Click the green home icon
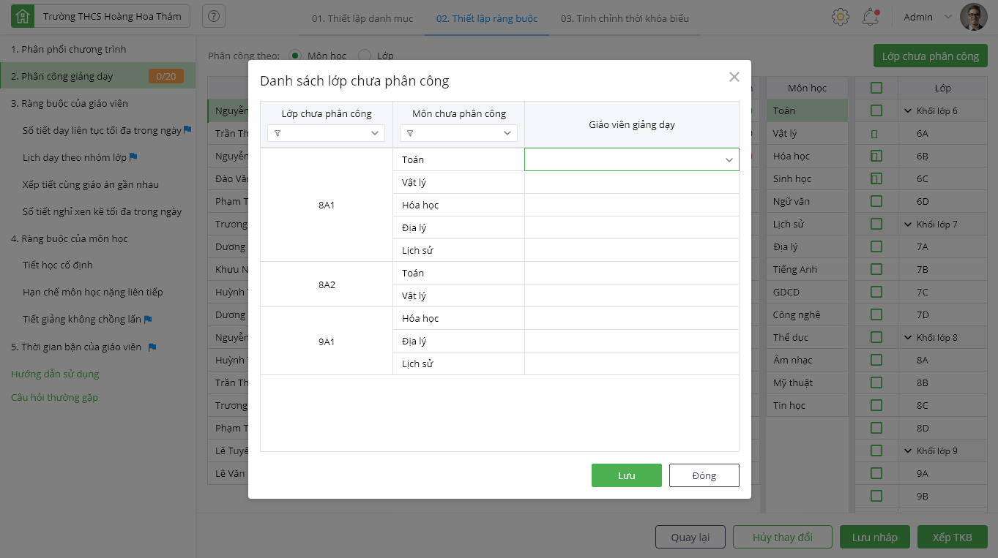Screen dimensions: 998x558 [23, 16]
